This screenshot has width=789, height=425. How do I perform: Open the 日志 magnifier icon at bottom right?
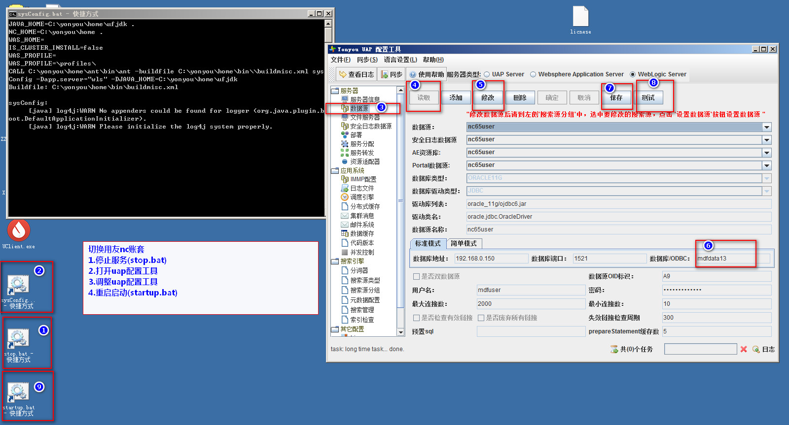click(x=756, y=349)
